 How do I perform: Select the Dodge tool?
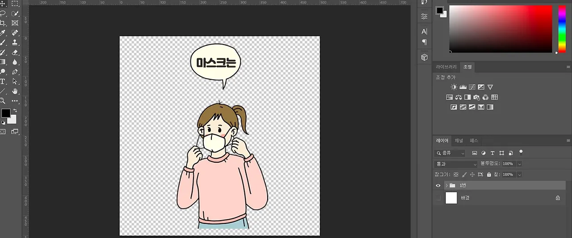(x=3, y=72)
